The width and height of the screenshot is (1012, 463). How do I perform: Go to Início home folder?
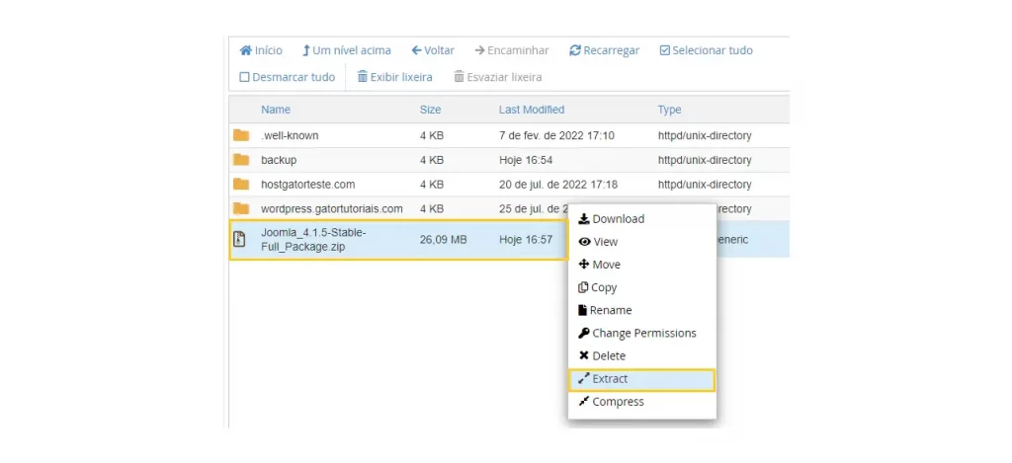pos(261,50)
